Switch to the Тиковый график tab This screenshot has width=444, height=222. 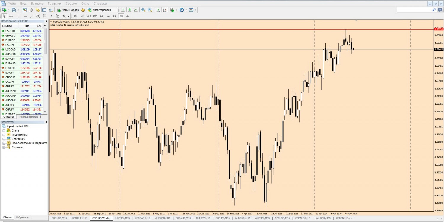click(28, 117)
